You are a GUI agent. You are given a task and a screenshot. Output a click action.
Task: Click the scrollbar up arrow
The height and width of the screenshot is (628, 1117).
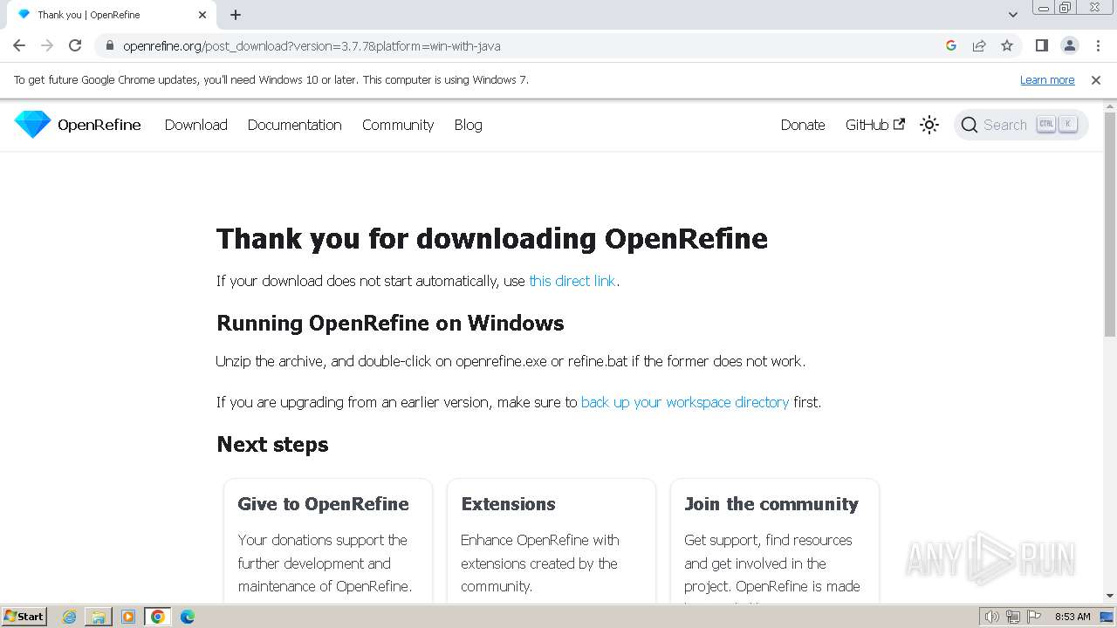[x=1110, y=106]
